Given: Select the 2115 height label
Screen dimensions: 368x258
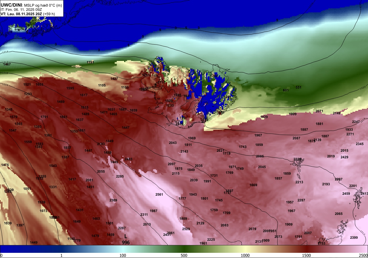Looking at the screenshot, I should (176, 174).
